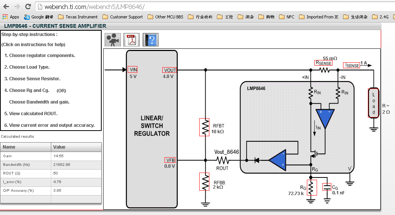Open the Customer Support bookmark folder

pyautogui.click(x=123, y=17)
